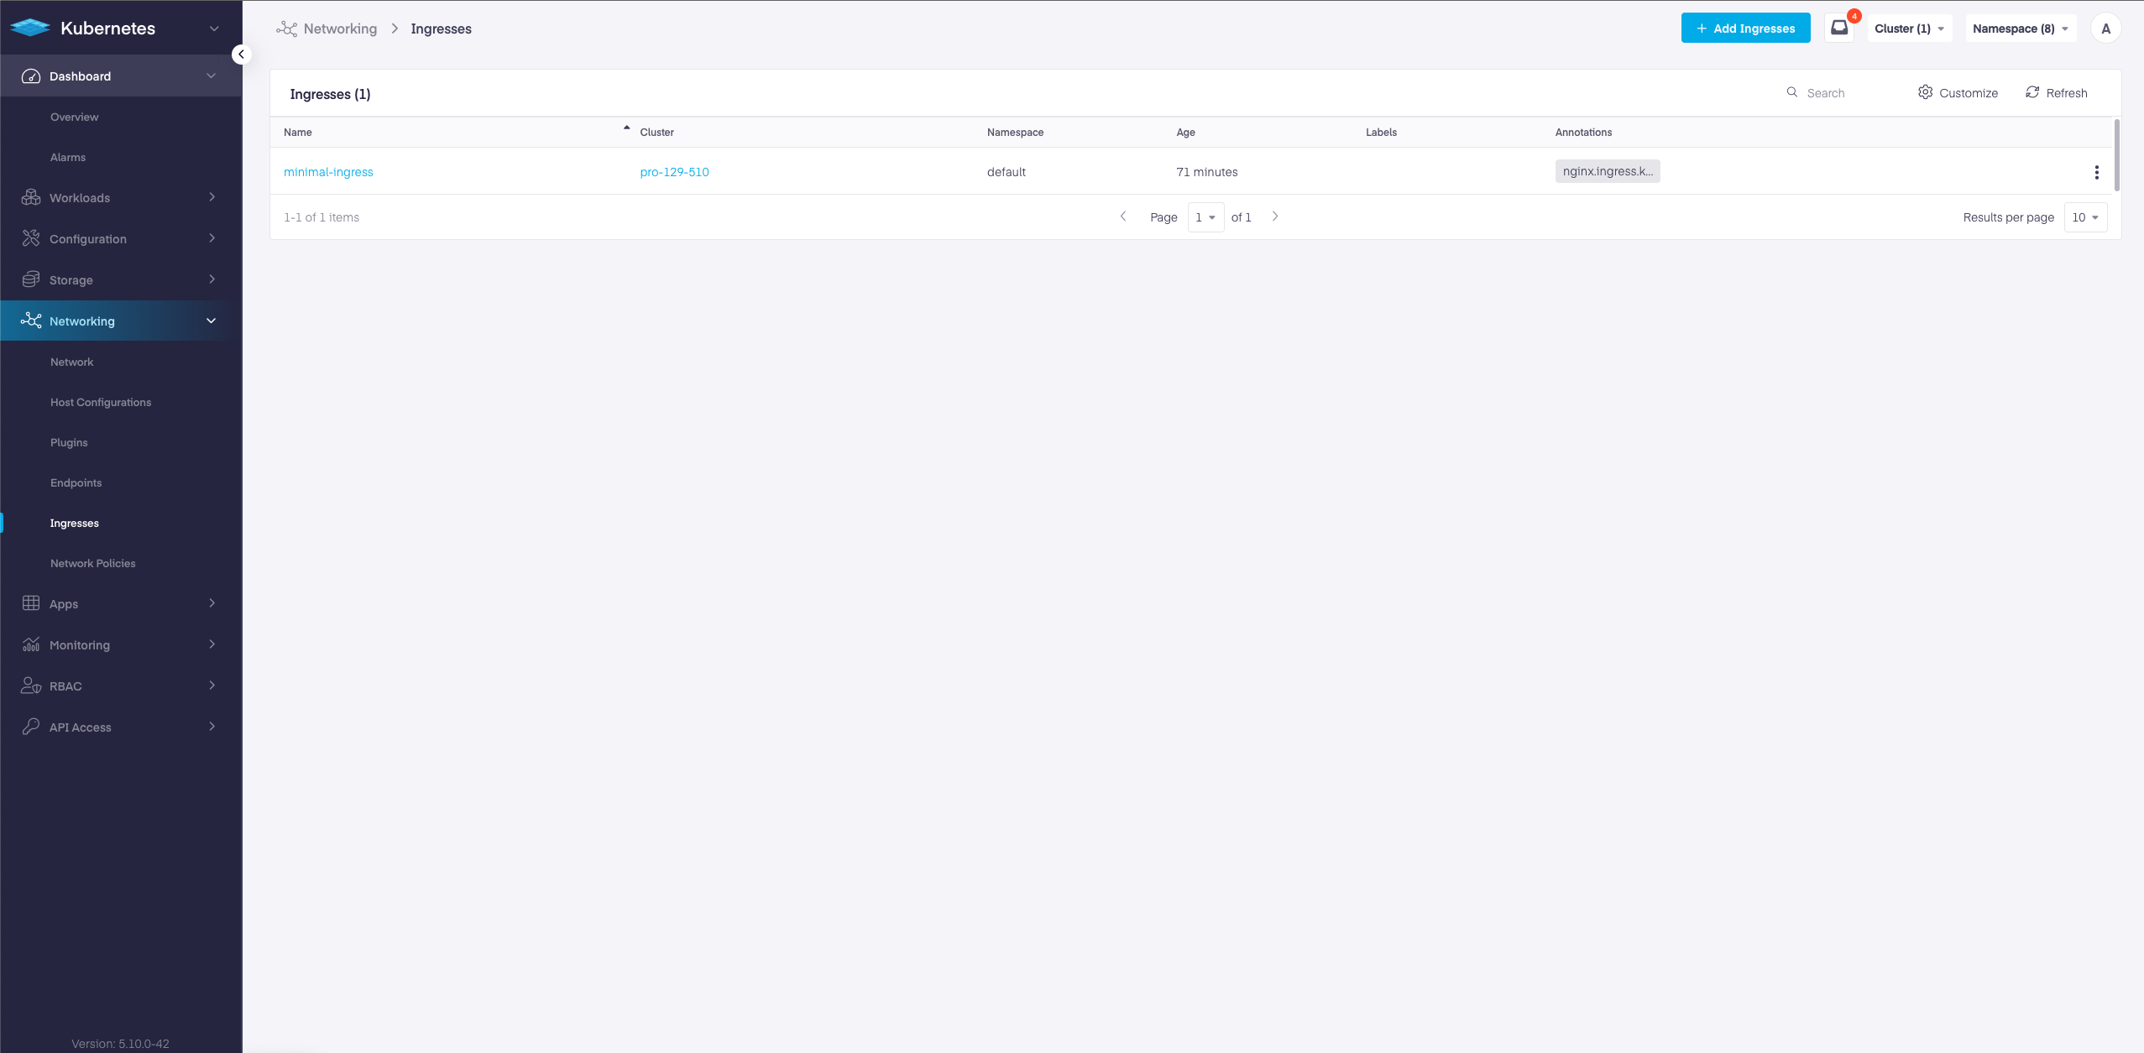Click the Add Ingresses button

click(x=1745, y=29)
